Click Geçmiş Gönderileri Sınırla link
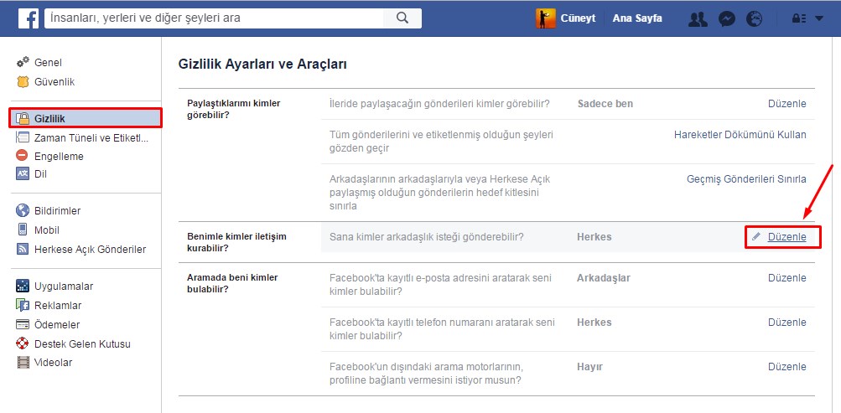Image resolution: width=841 pixels, height=413 pixels. [745, 178]
